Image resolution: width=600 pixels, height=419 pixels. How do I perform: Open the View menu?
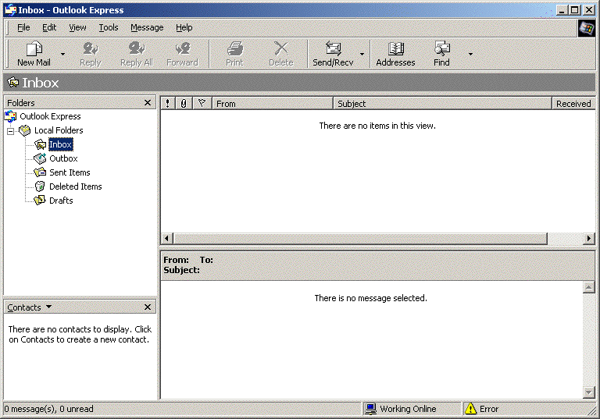[x=77, y=27]
